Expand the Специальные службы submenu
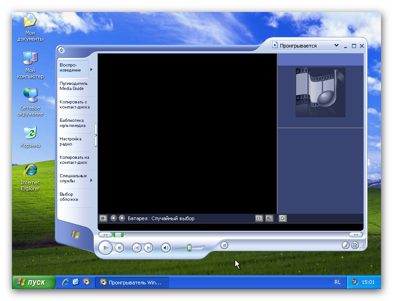This screenshot has width=393, height=301. coord(91,181)
